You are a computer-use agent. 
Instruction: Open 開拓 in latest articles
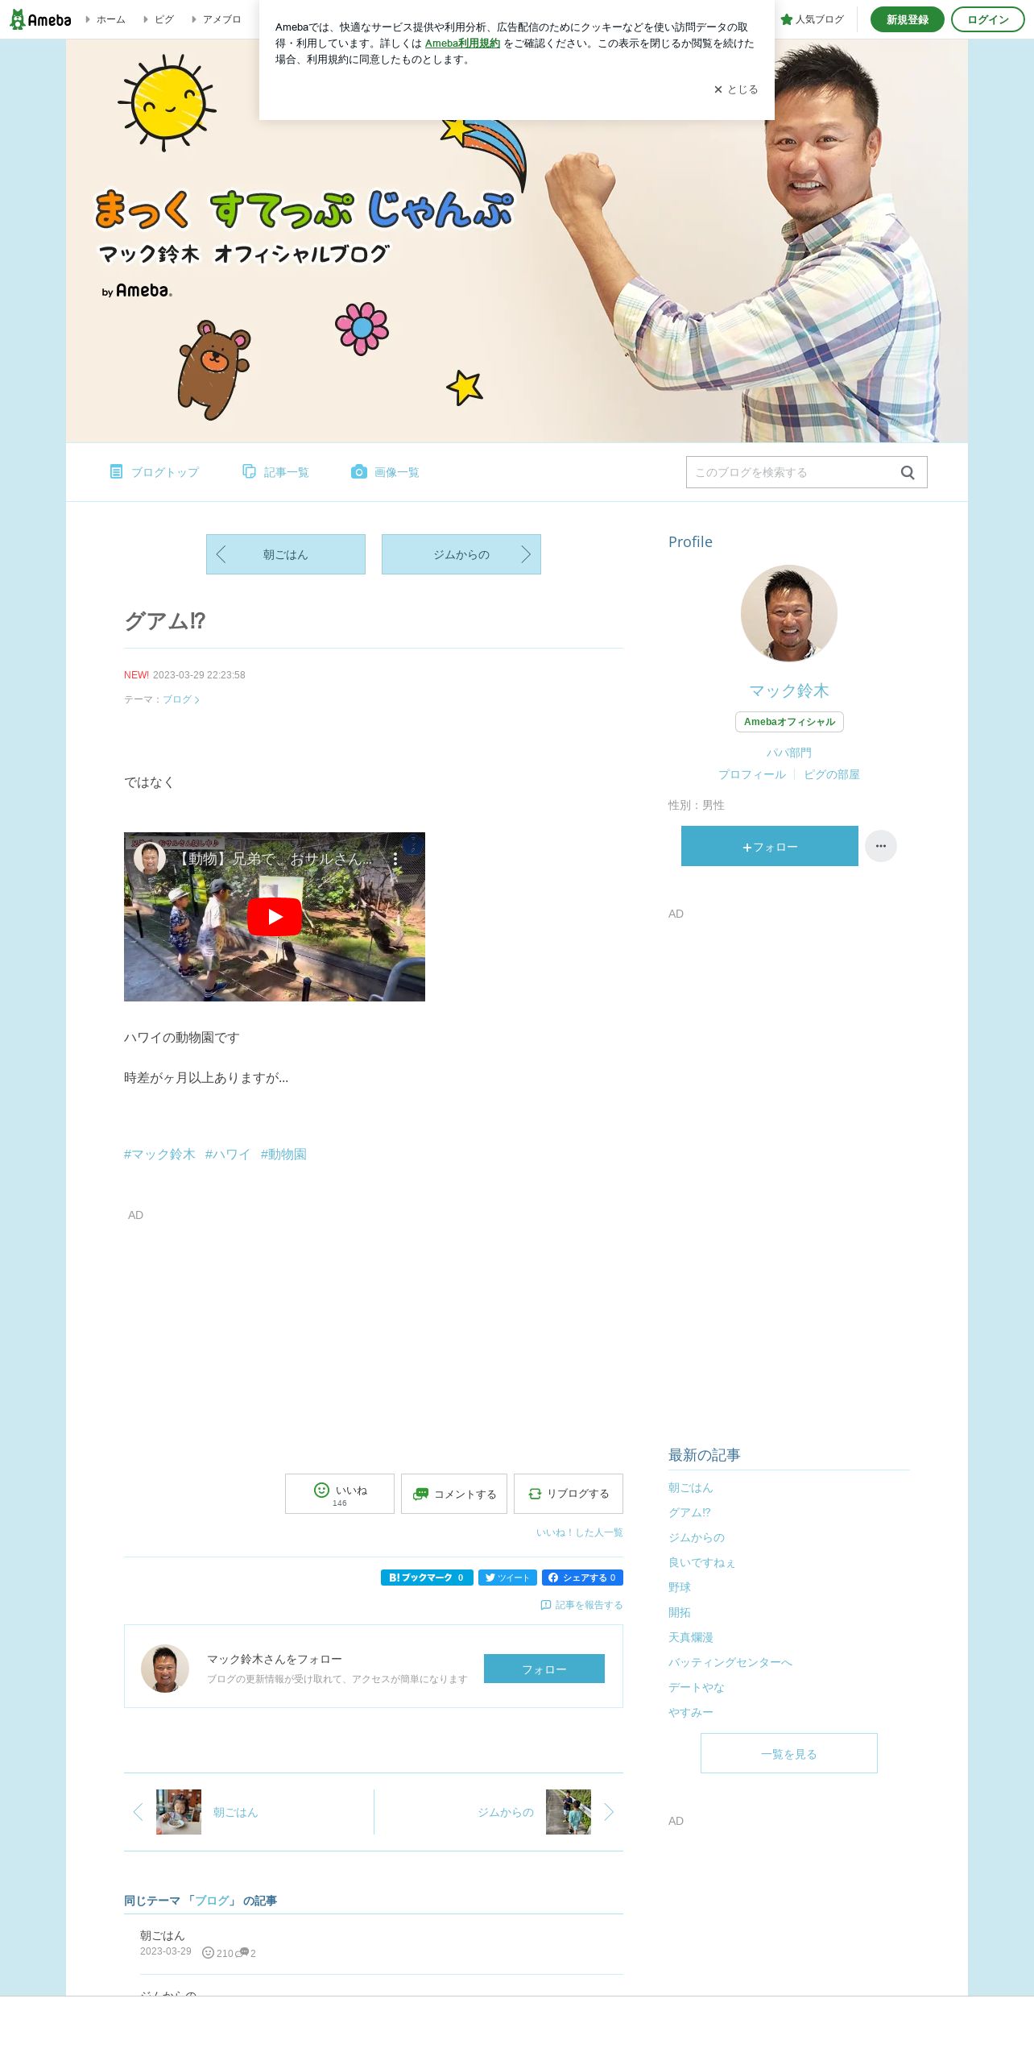[680, 1612]
